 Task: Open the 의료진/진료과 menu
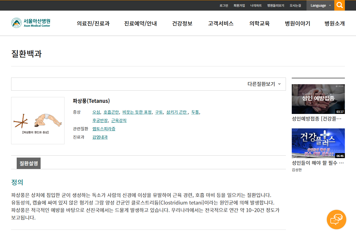(93, 23)
